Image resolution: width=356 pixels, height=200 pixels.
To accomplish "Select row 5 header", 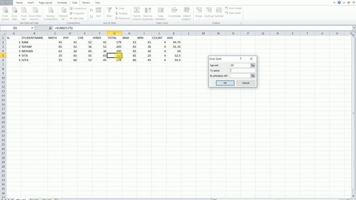I will (x=3, y=56).
